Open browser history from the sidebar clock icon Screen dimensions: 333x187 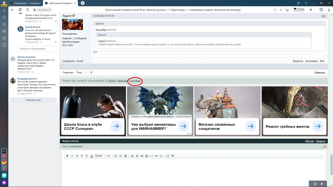[x=4, y=17]
